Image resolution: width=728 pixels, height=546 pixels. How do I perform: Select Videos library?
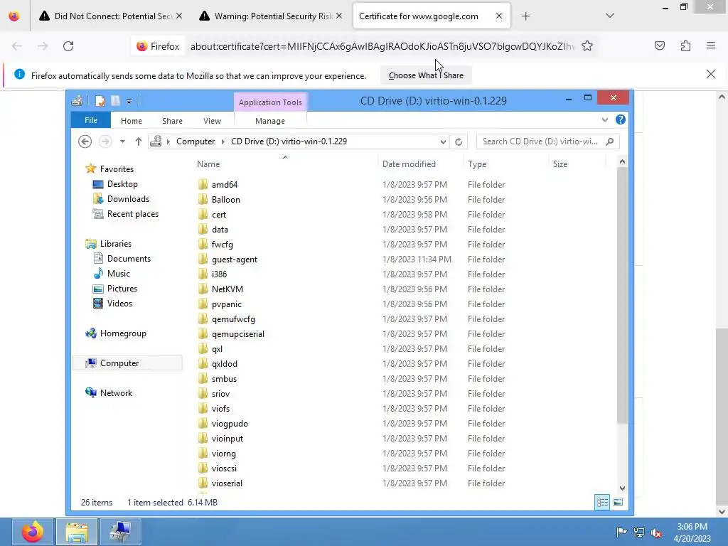pos(119,303)
